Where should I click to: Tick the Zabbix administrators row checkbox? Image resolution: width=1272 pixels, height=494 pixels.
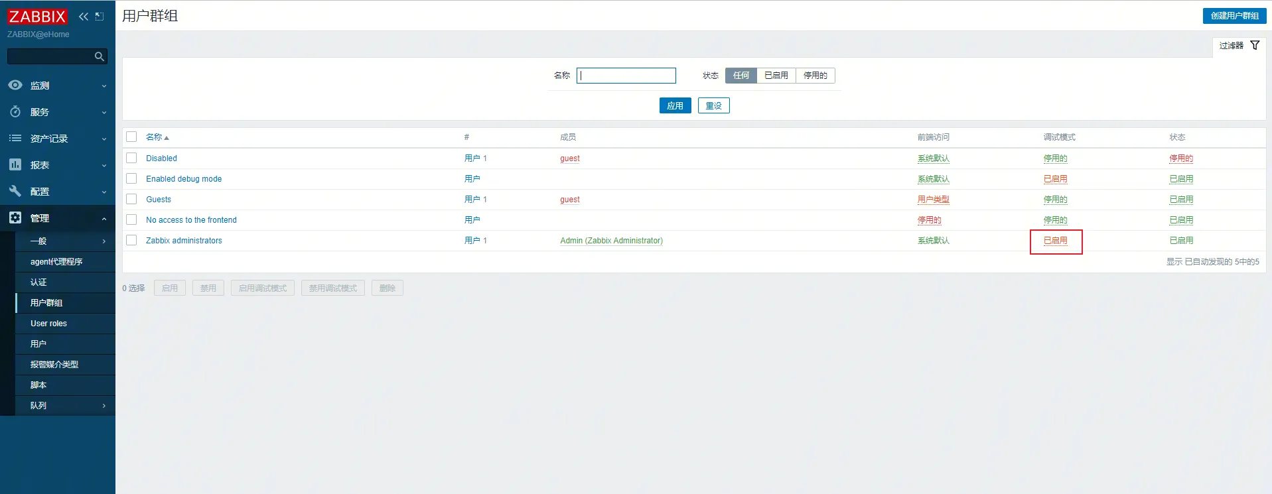[x=131, y=240]
